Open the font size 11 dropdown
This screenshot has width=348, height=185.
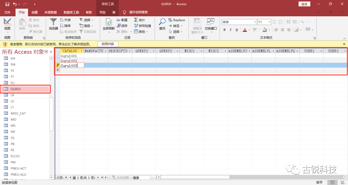tap(269, 22)
